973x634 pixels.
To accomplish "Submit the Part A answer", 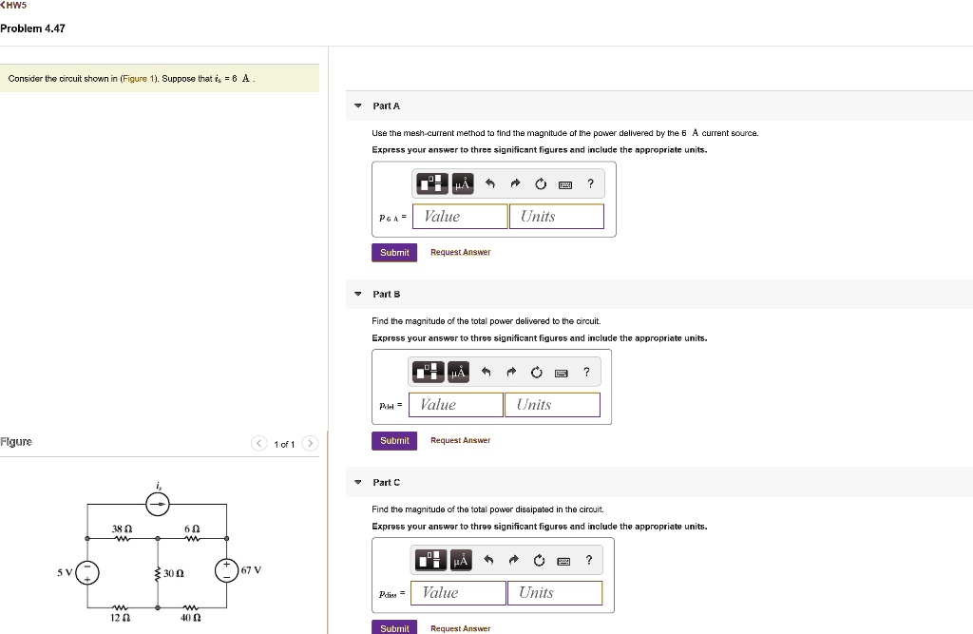I will pyautogui.click(x=394, y=253).
